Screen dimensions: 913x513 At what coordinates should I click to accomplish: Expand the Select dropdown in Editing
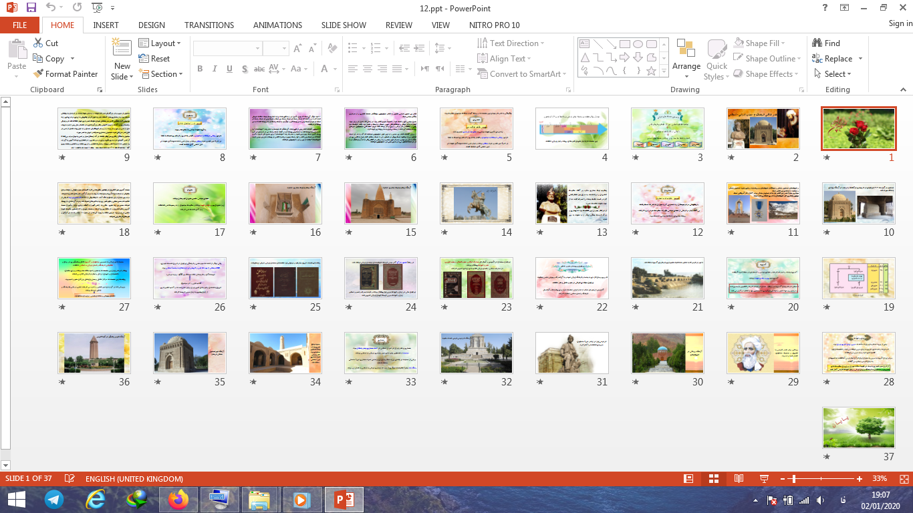click(x=833, y=74)
